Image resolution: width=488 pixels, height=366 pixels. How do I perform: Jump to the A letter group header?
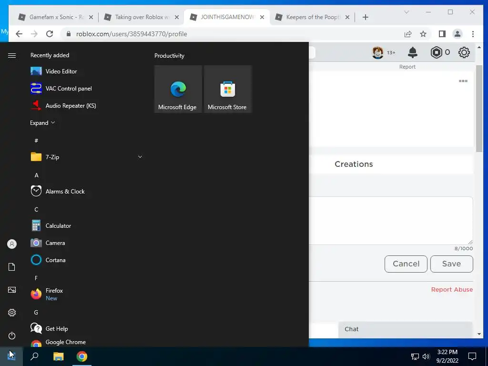(x=36, y=175)
